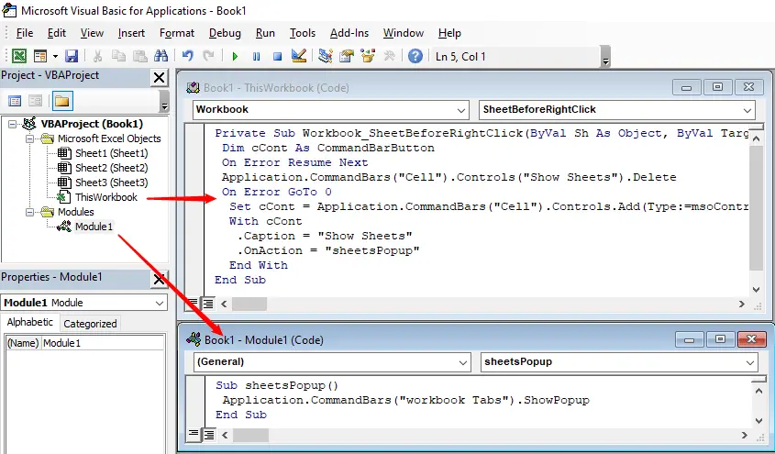775x454 pixels.
Task: Run the macro with the green play icon
Action: (x=236, y=56)
